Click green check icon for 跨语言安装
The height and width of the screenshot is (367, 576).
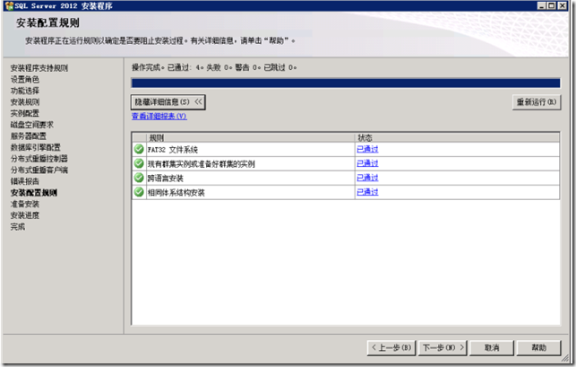tap(139, 178)
